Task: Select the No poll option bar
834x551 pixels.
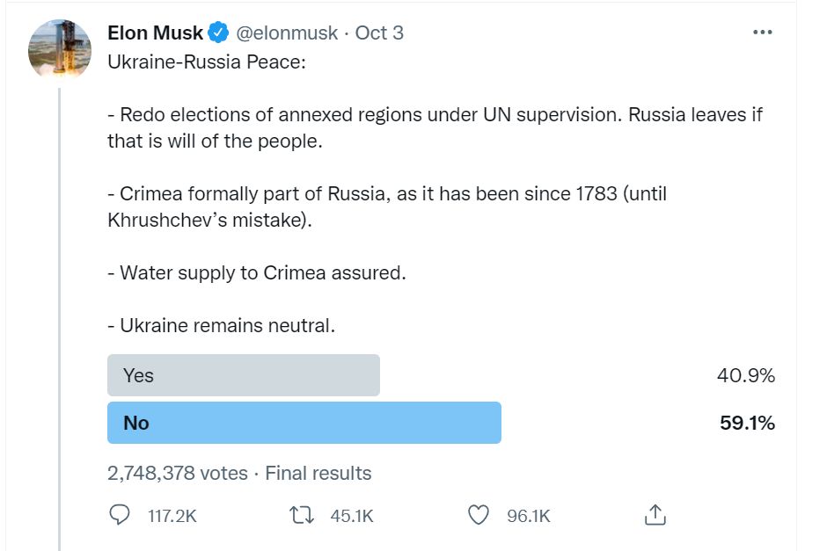Action: (x=304, y=423)
